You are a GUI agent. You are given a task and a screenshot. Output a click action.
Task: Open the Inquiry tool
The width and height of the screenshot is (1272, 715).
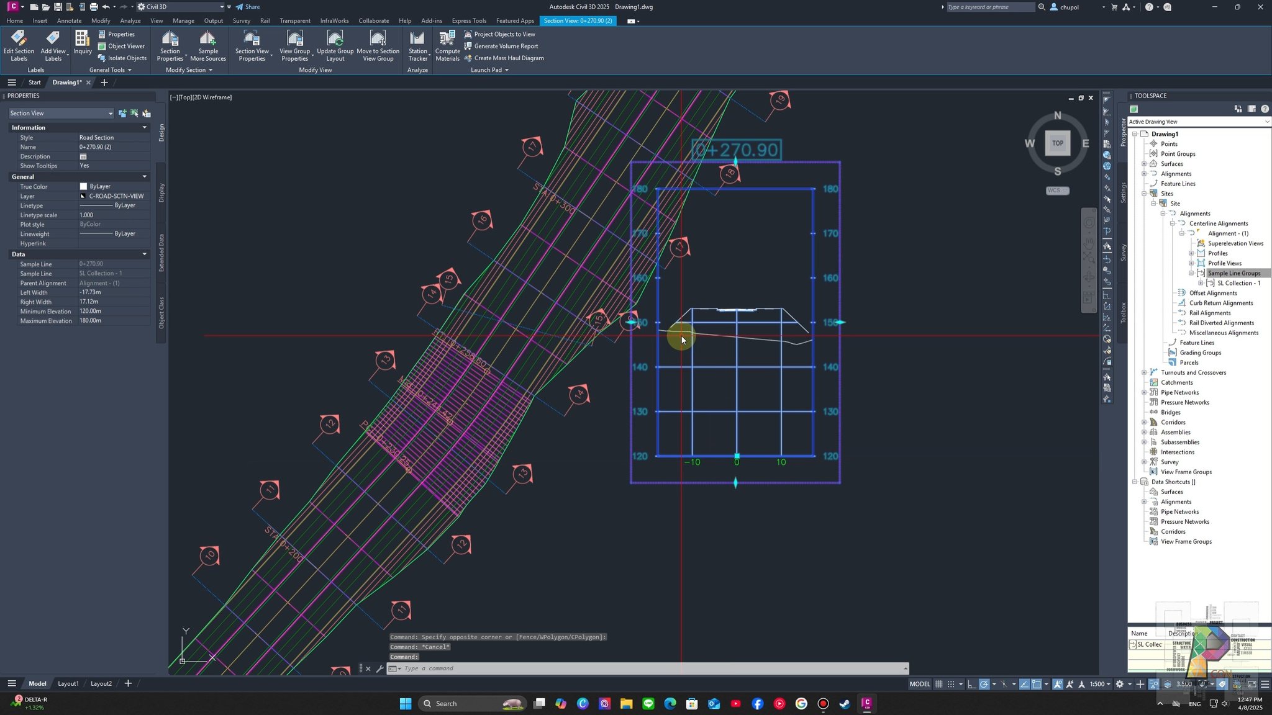tap(82, 42)
